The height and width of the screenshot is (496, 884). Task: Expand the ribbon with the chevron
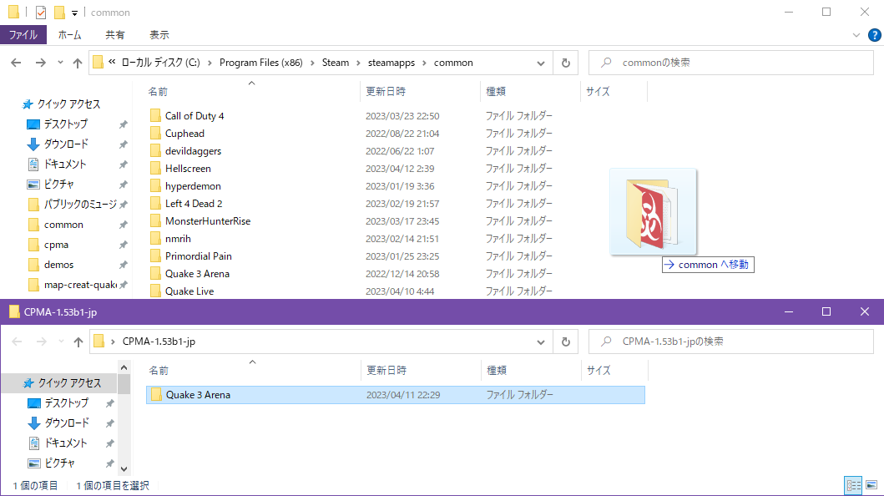pyautogui.click(x=856, y=35)
